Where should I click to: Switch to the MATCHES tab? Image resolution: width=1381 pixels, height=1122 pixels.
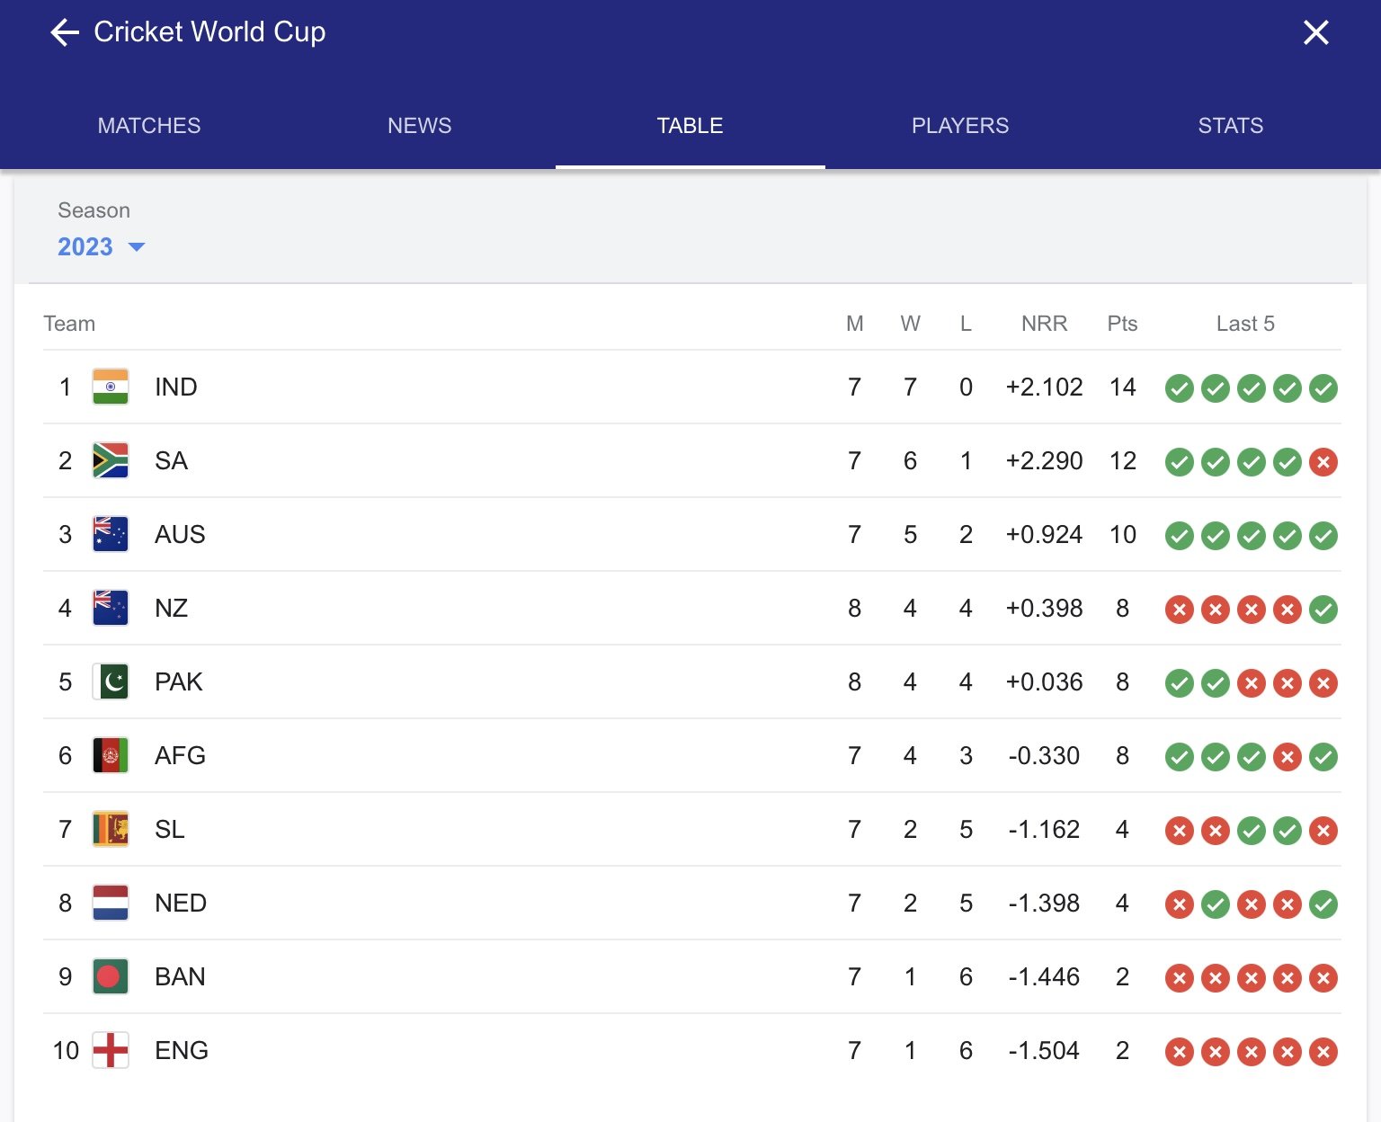tap(149, 126)
